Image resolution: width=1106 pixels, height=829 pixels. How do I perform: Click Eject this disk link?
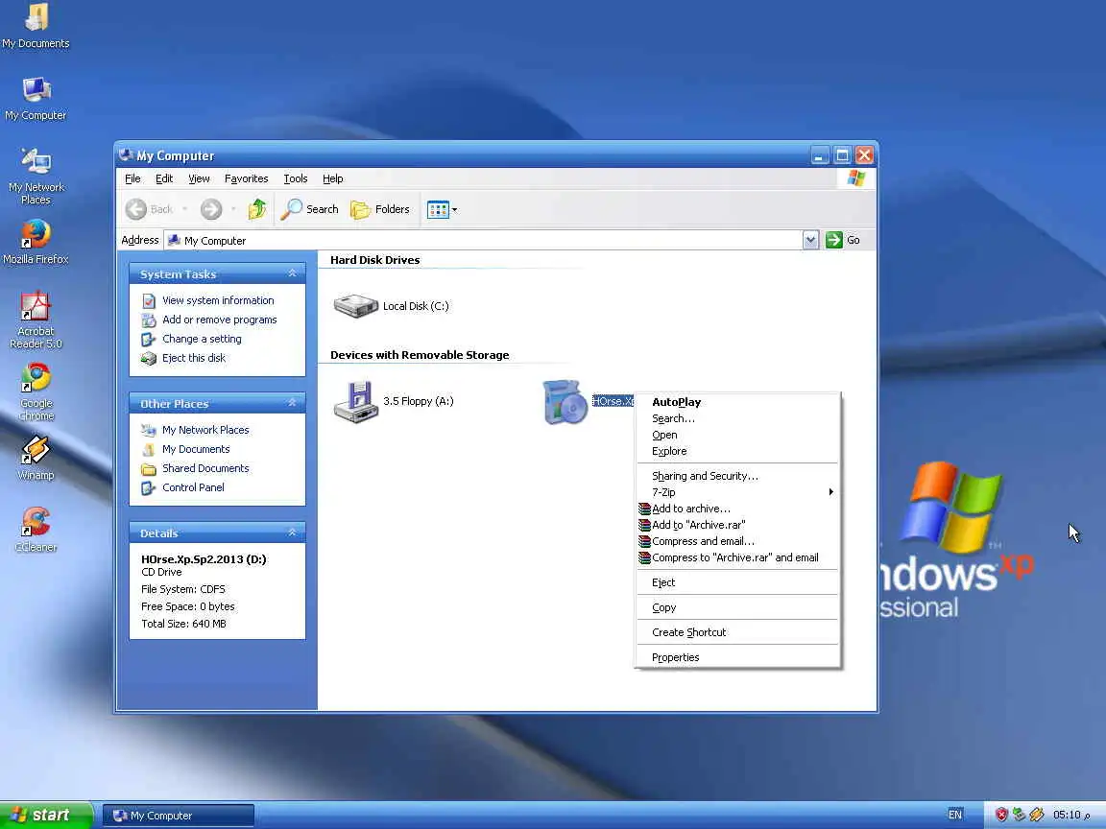click(194, 358)
